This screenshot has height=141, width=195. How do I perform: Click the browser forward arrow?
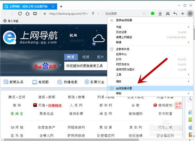click(12, 14)
